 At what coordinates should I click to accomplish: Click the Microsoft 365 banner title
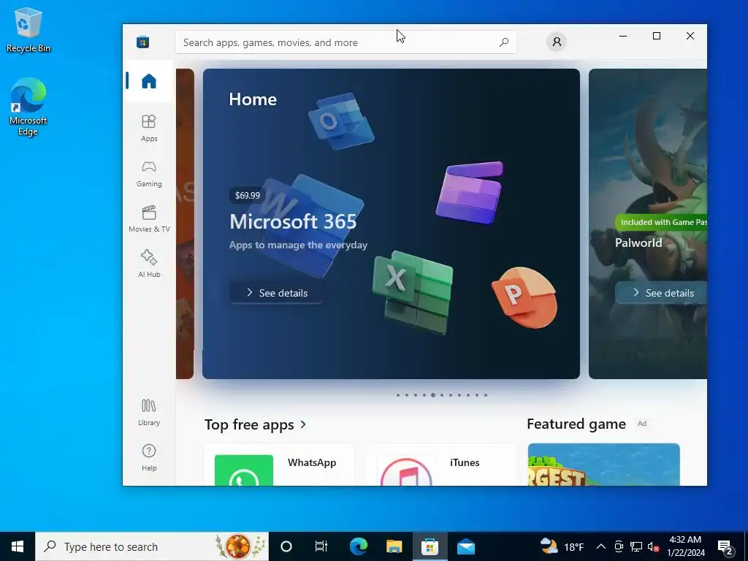pos(293,221)
